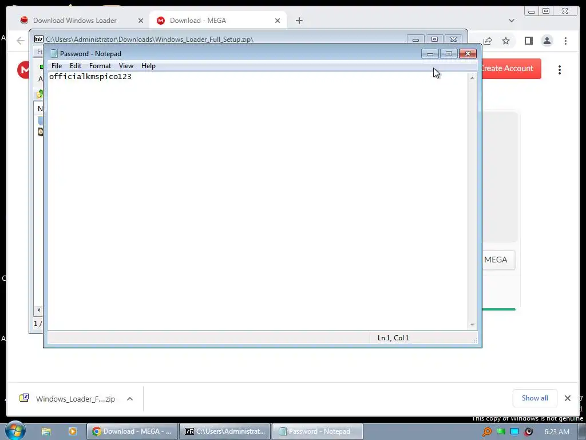
Task: Click the 6:23 AM system clock
Action: point(557,432)
